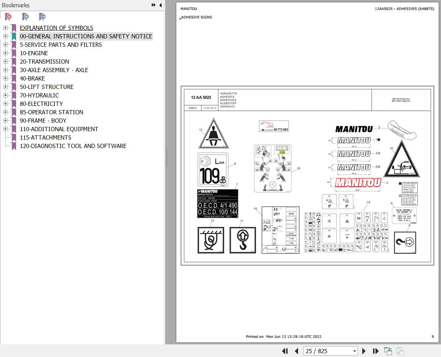Open the page number dropdown
This screenshot has width=441, height=357.
354,351
